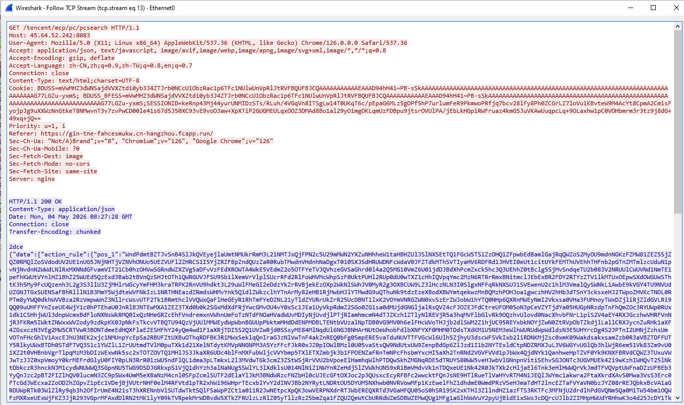Click the Referer URL line
Screen dimensions: 684x405
click(111, 133)
